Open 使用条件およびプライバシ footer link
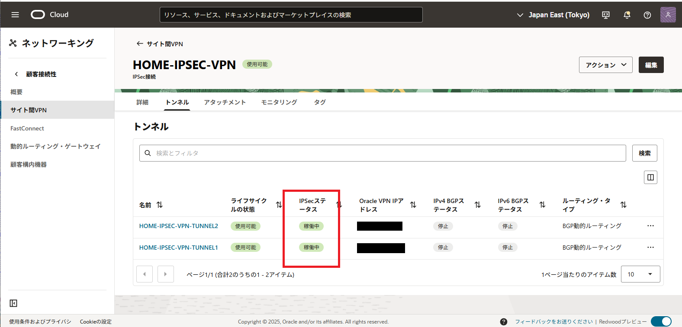This screenshot has height=327, width=682. click(x=40, y=322)
